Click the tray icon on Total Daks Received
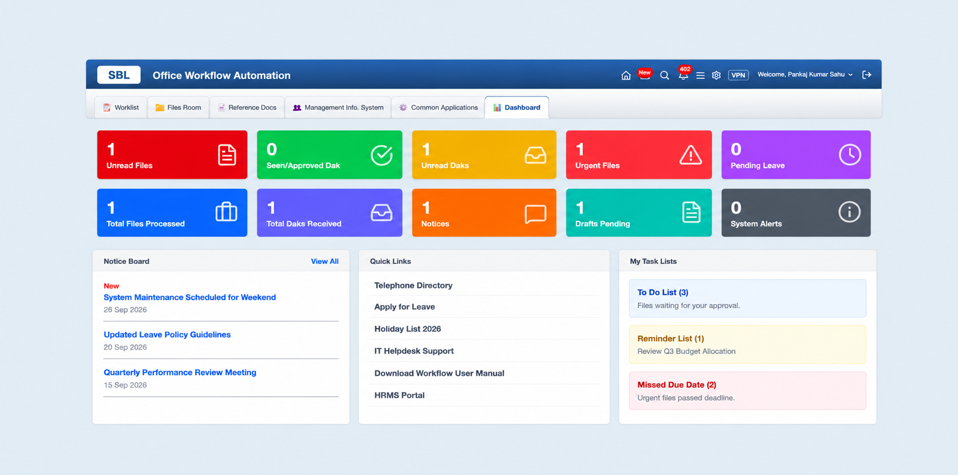The width and height of the screenshot is (958, 475). (381, 213)
